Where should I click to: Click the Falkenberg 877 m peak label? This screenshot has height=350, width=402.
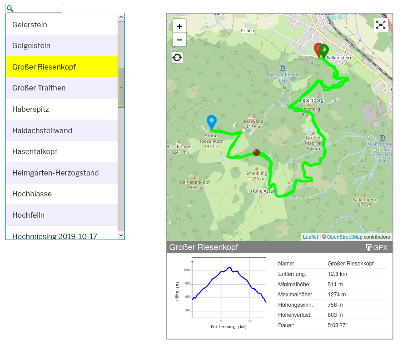click(x=364, y=202)
